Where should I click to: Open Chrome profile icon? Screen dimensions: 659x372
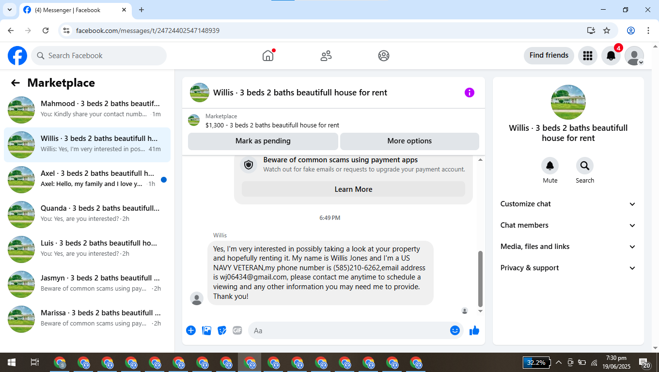point(631,31)
